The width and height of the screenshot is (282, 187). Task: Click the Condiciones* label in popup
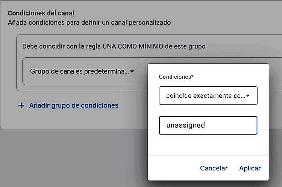point(176,77)
